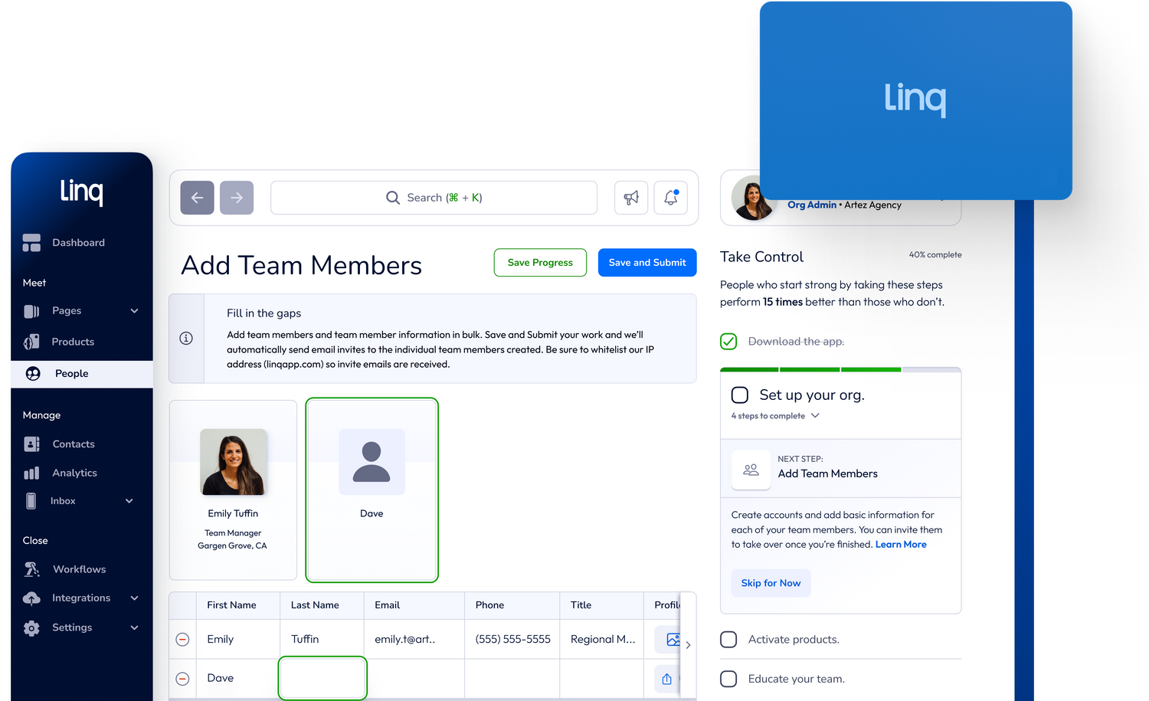This screenshot has height=701, width=1149.
Task: Click the profile image icon in Emily's row
Action: (672, 639)
